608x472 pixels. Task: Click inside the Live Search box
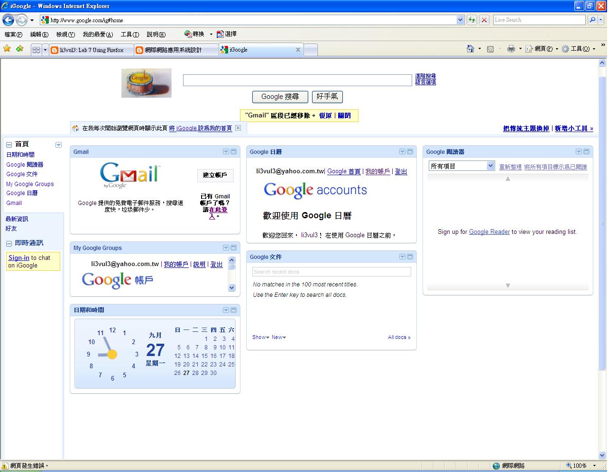[539, 20]
